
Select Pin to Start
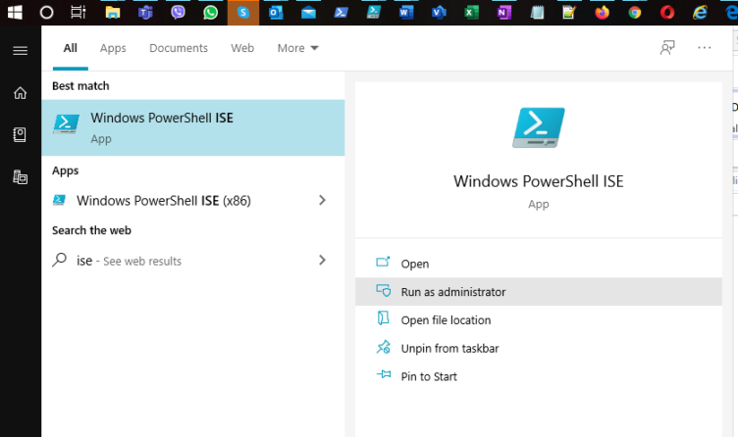pyautogui.click(x=539, y=376)
